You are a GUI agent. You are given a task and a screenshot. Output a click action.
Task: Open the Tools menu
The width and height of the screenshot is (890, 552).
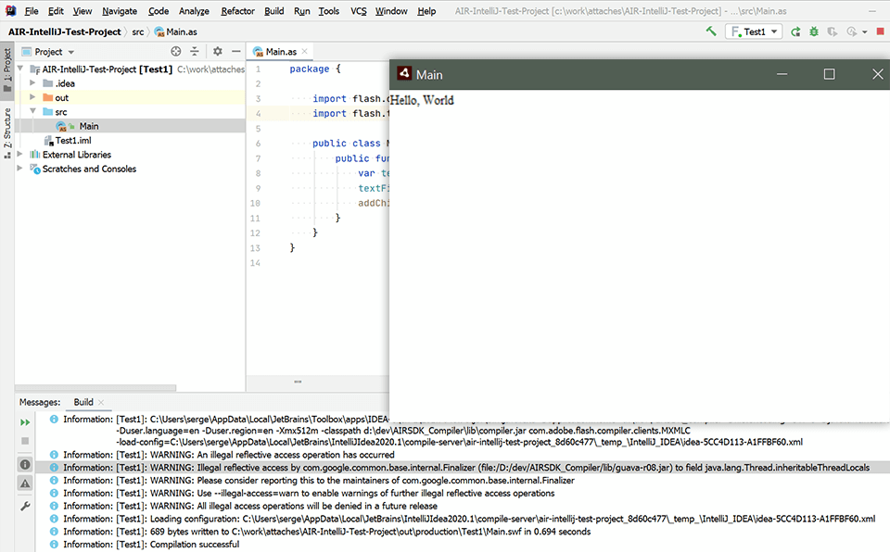(x=328, y=11)
